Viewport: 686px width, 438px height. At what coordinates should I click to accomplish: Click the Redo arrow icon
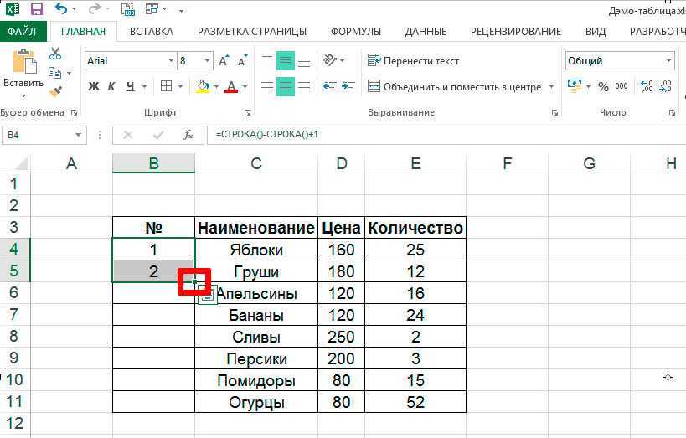[93, 8]
